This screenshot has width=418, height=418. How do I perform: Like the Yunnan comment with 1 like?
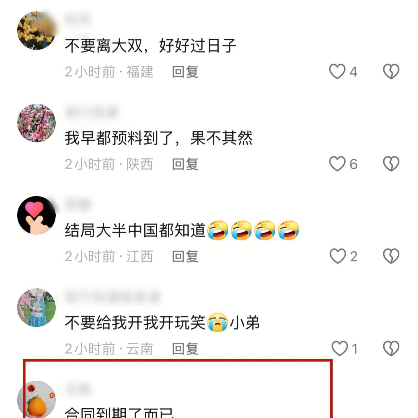click(340, 348)
